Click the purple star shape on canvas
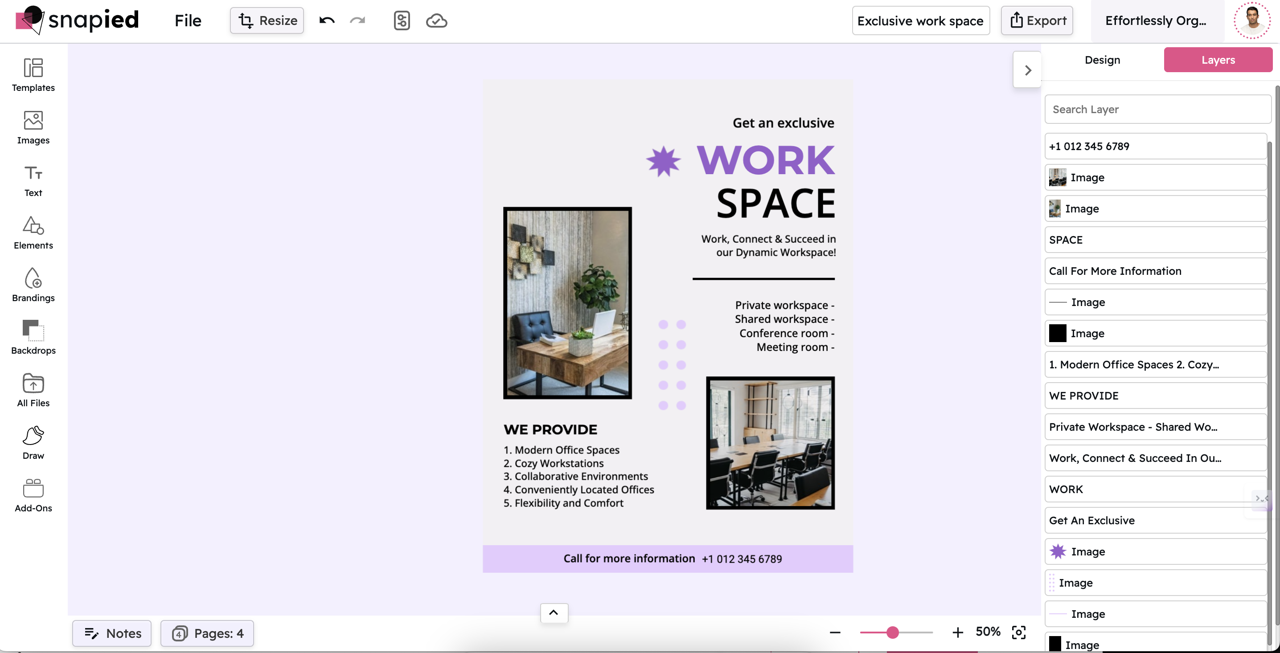This screenshot has height=653, width=1280. (x=663, y=161)
